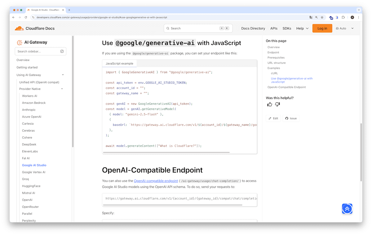
Task: Click the page vertical scrollbar
Action: [x=361, y=152]
